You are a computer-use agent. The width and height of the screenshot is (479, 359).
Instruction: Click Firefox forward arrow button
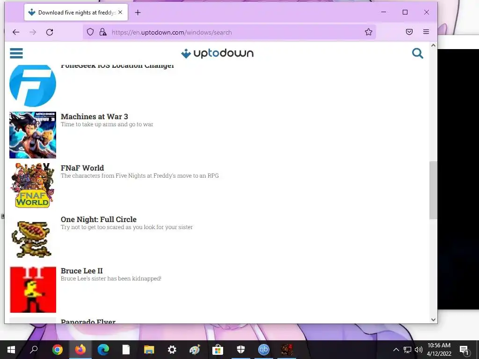[x=33, y=32]
